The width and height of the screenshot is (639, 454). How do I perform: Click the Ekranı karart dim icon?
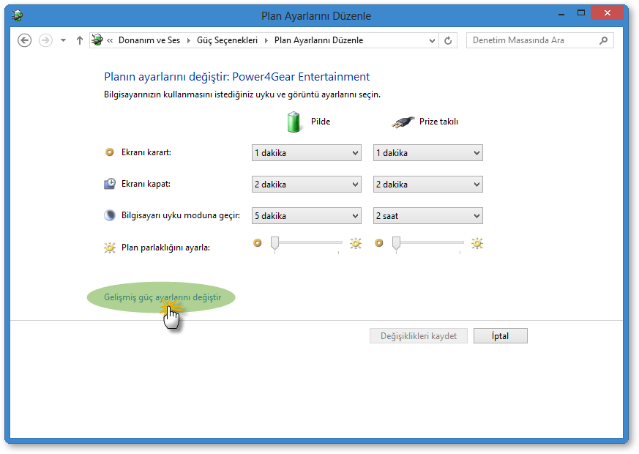(x=110, y=152)
